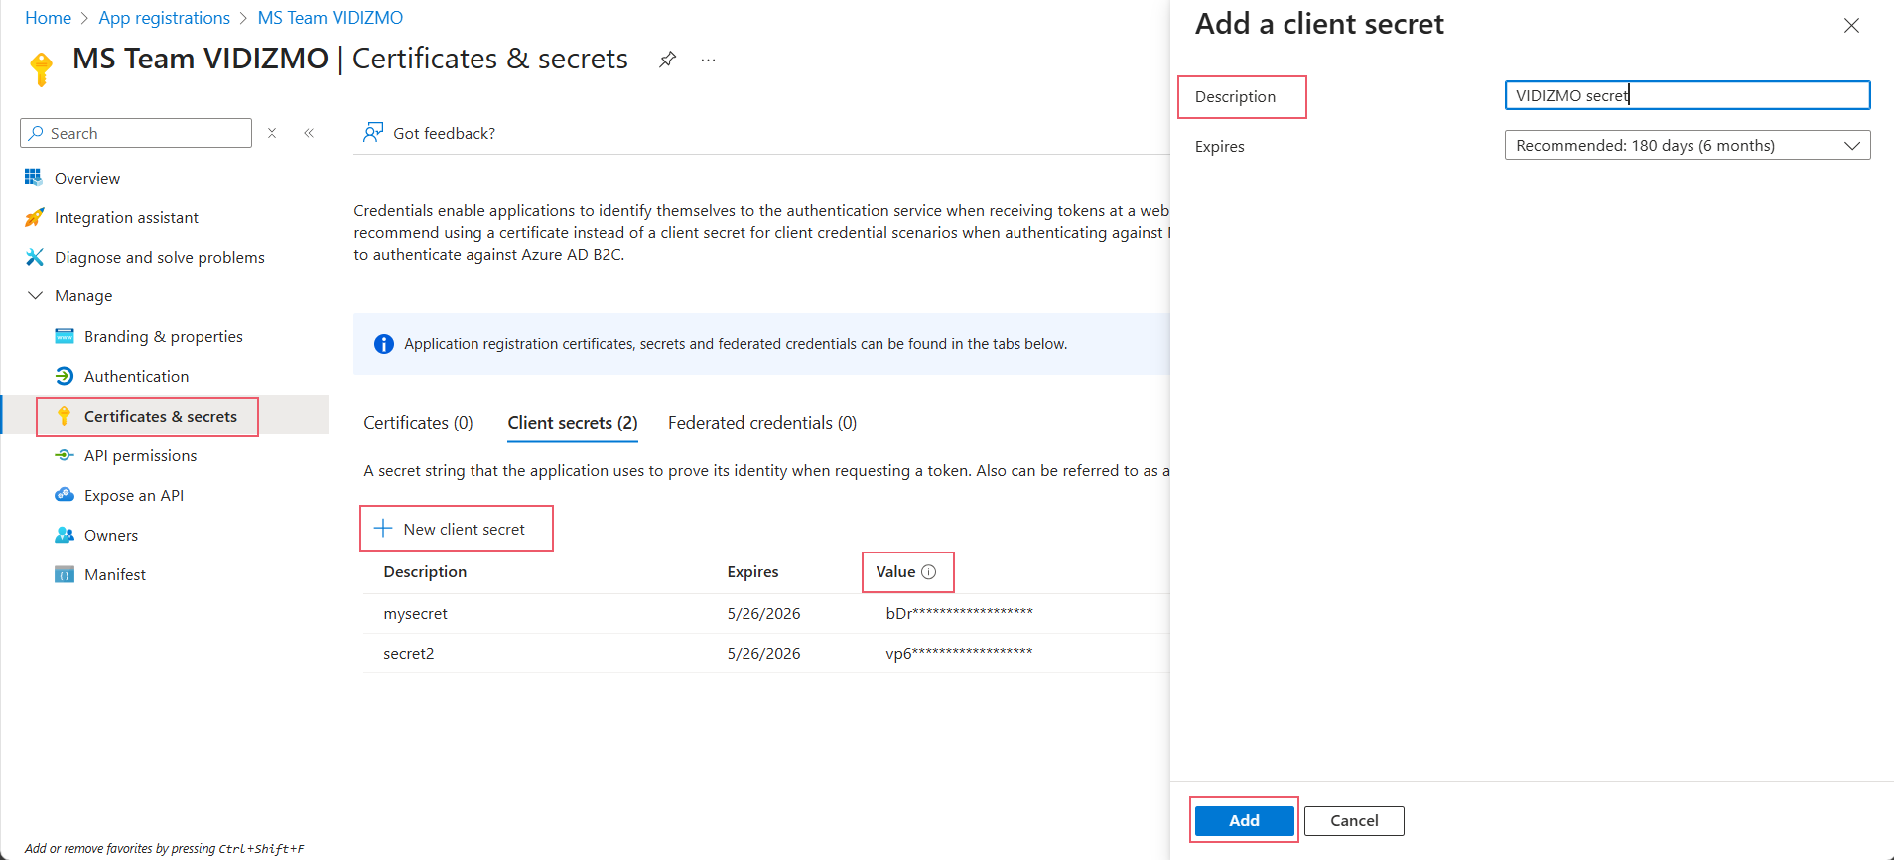Close the Add a client secret panel
This screenshot has width=1894, height=860.
[1851, 26]
